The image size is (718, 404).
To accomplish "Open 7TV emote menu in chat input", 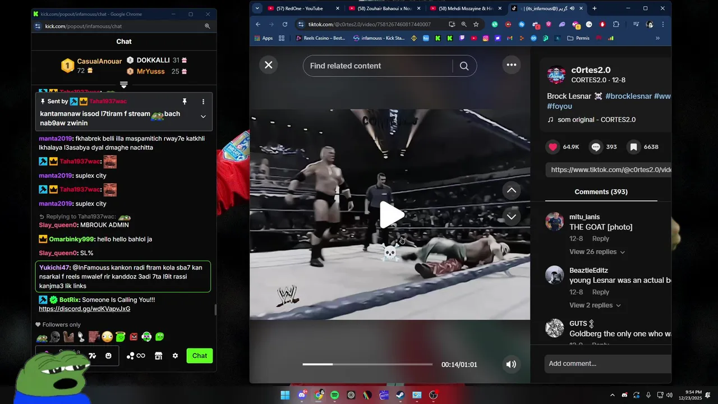I will click(x=93, y=356).
